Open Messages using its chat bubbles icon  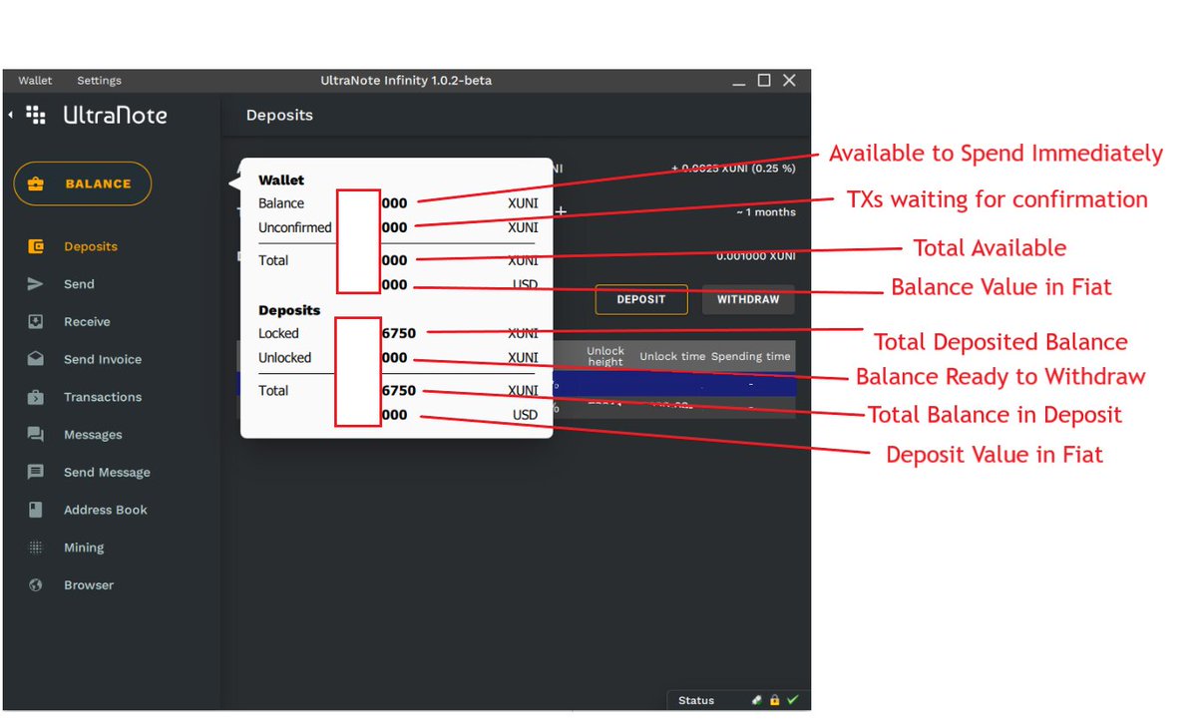[36, 435]
